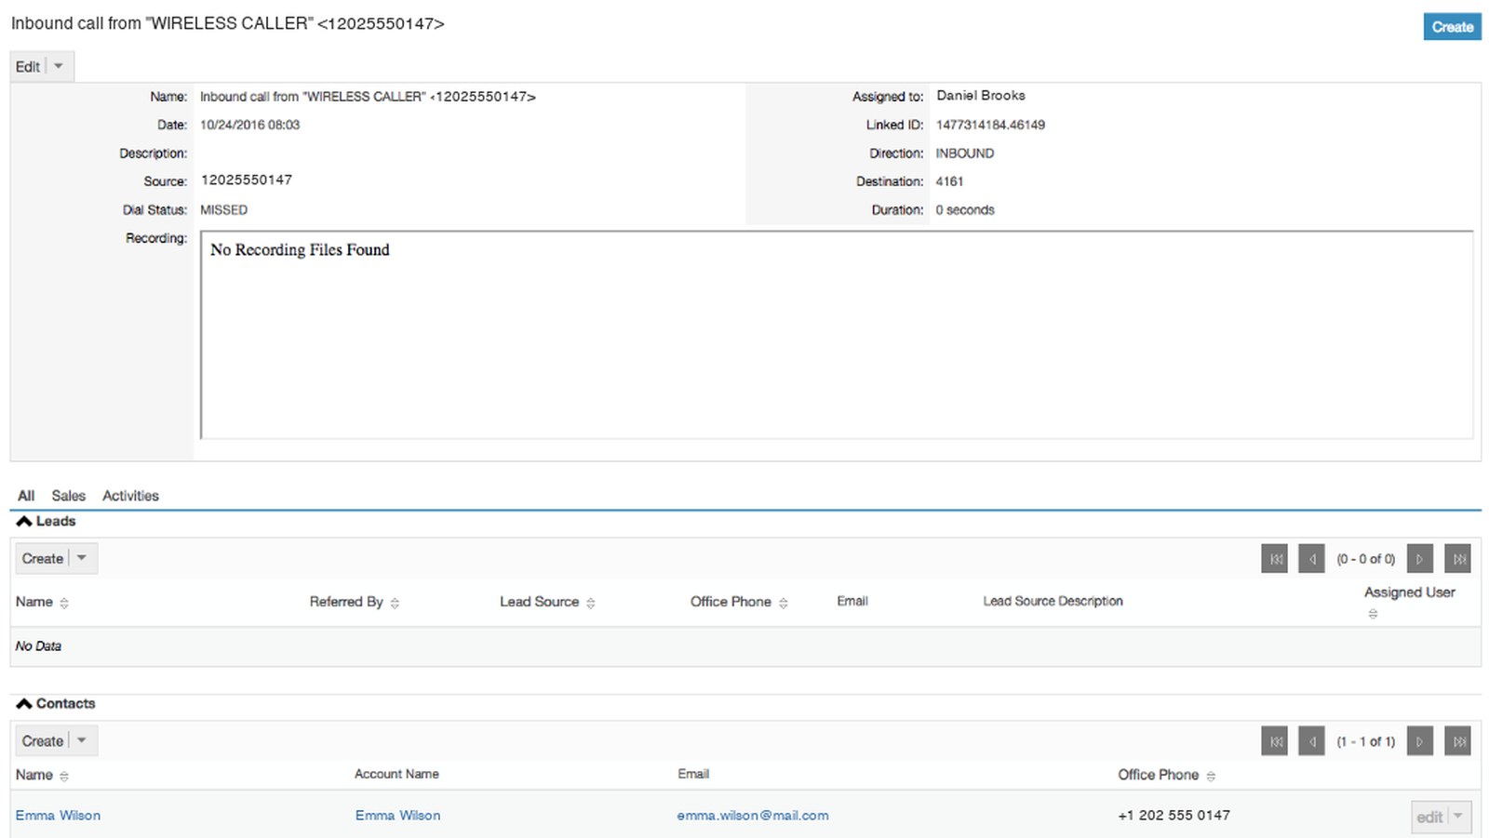The width and height of the screenshot is (1489, 838).
Task: Go to first page in Contacts pagination
Action: tap(1275, 741)
